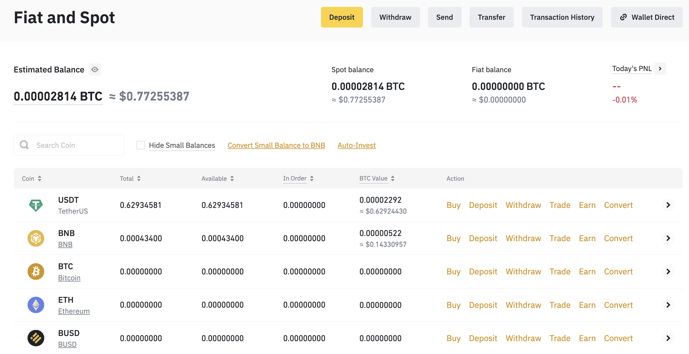Expand the ETH row chevron
This screenshot has width=689, height=354.
[668, 305]
